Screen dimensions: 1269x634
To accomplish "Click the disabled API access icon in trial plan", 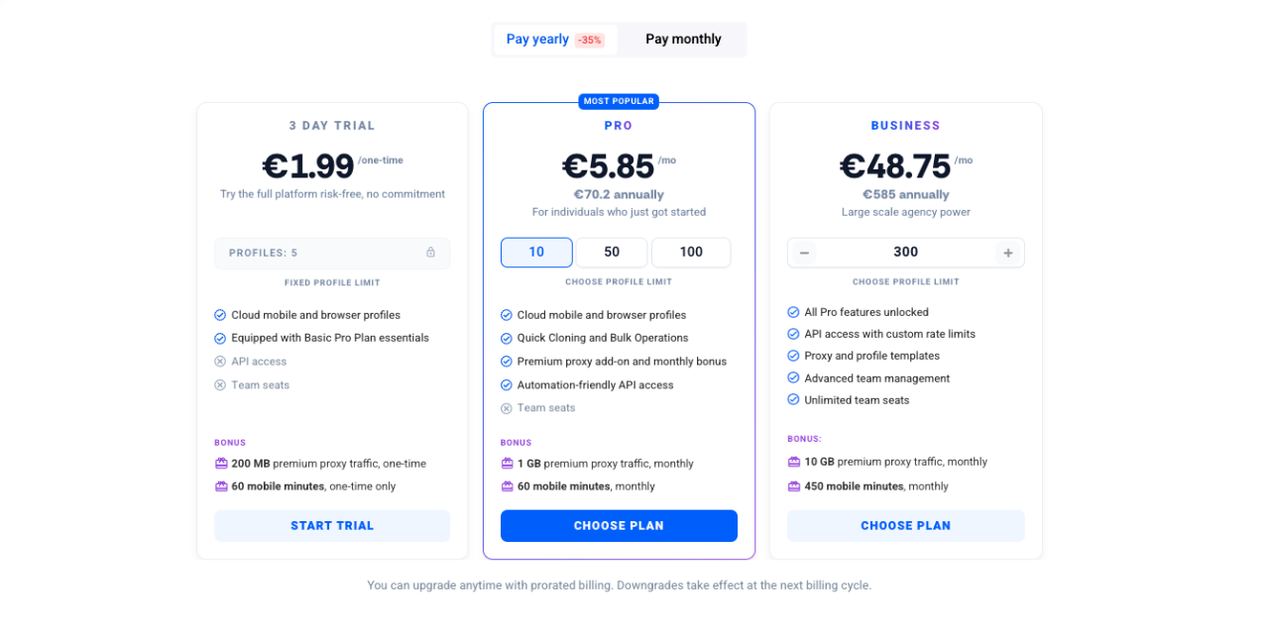I will pyautogui.click(x=218, y=361).
